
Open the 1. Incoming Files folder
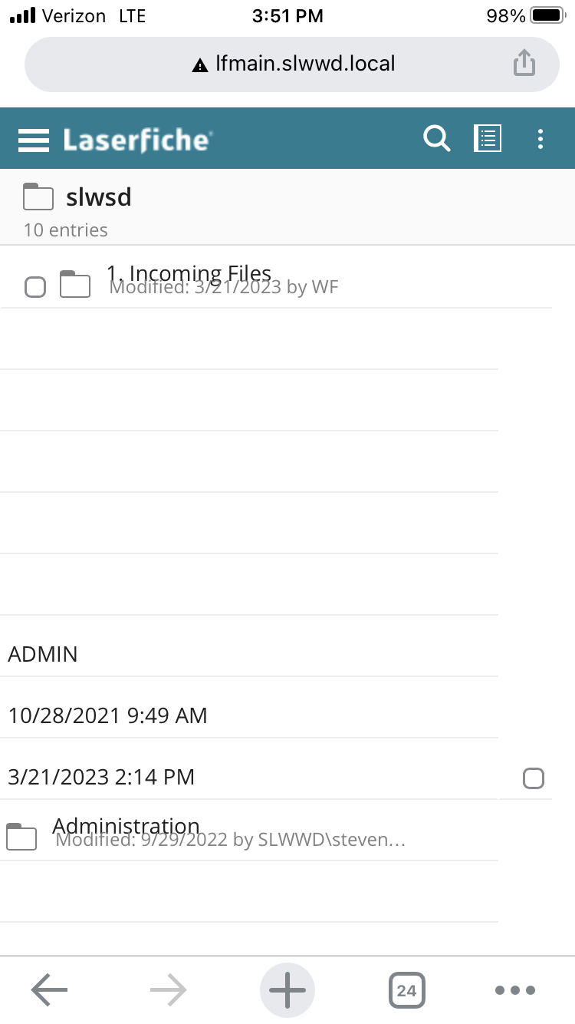click(x=189, y=275)
